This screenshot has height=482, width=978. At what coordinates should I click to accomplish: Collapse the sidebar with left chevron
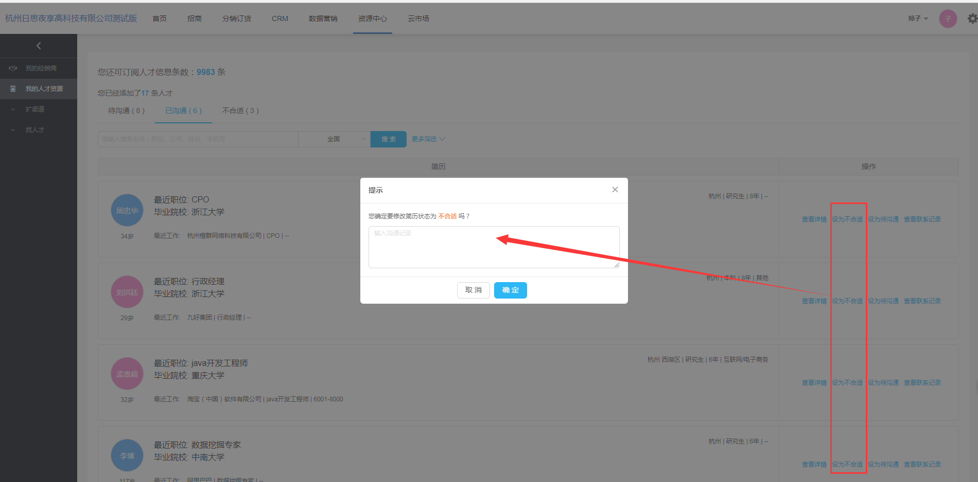click(39, 46)
